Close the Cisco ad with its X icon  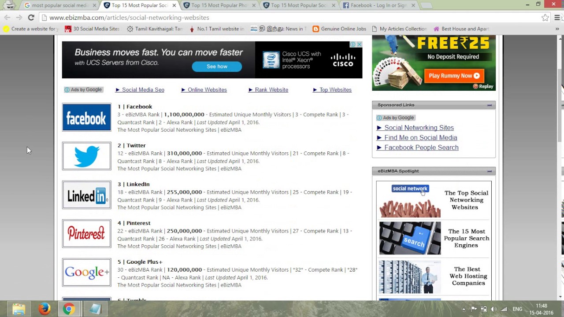[x=359, y=44]
